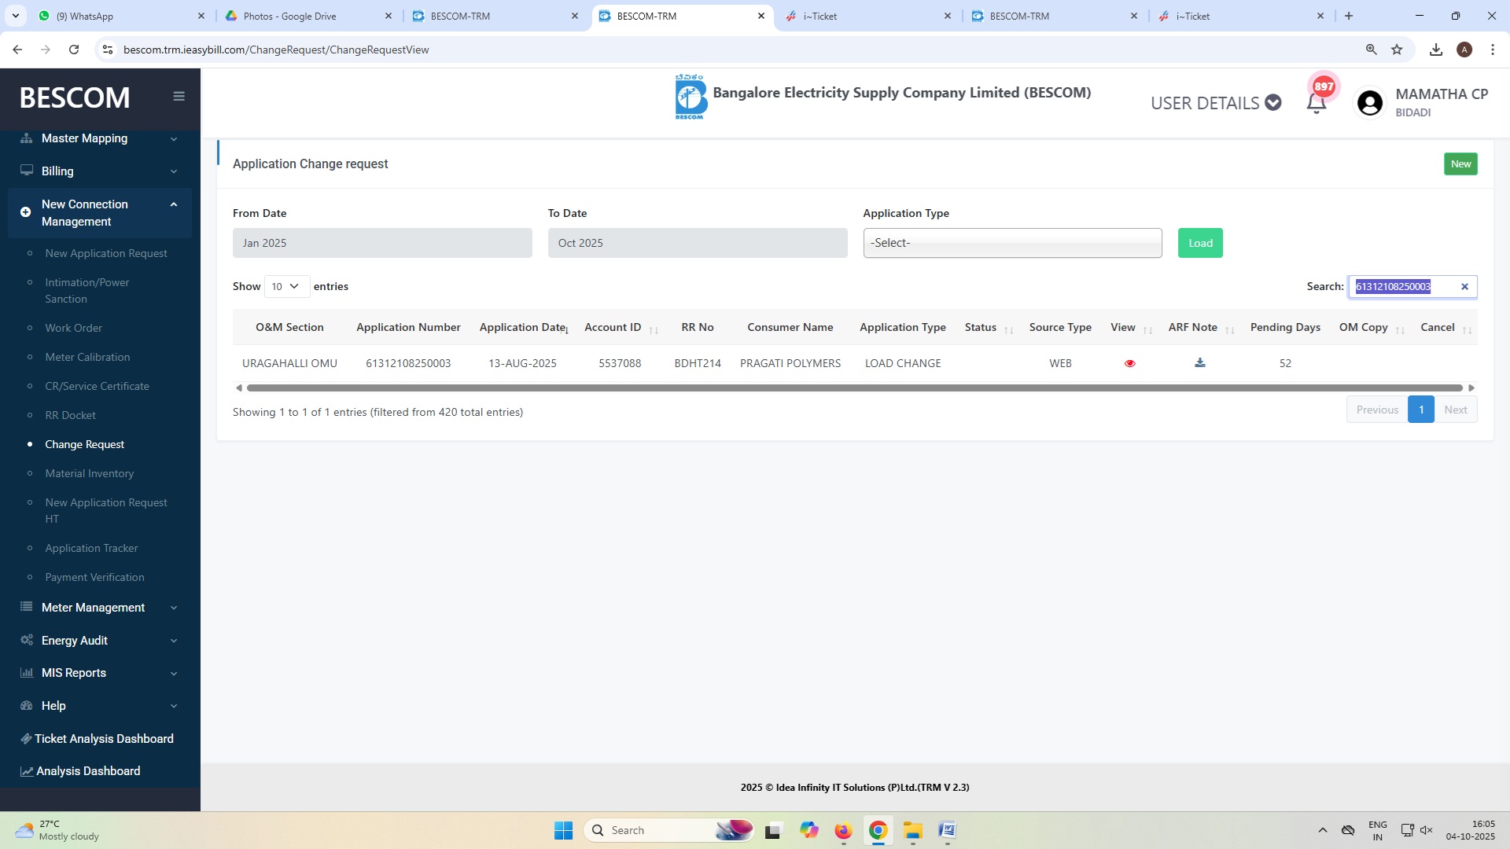1510x849 pixels.
Task: Download the ARF Note file
Action: [1199, 362]
